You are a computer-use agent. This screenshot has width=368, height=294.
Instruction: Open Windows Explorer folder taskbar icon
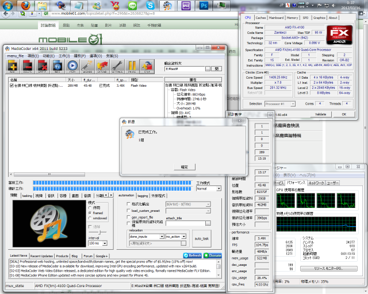click(43, 6)
